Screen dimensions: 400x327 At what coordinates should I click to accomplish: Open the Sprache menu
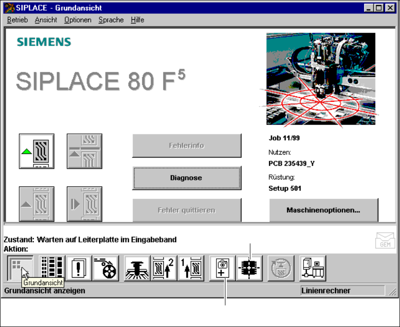click(x=111, y=20)
